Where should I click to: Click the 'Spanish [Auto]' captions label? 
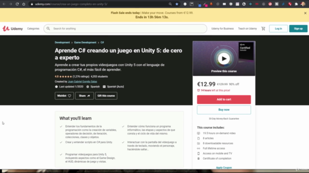[115, 86]
